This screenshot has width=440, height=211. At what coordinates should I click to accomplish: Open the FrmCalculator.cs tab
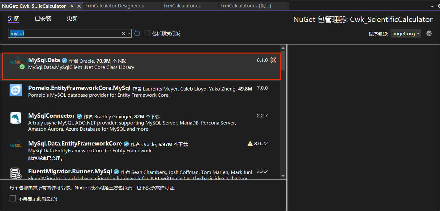click(182, 6)
